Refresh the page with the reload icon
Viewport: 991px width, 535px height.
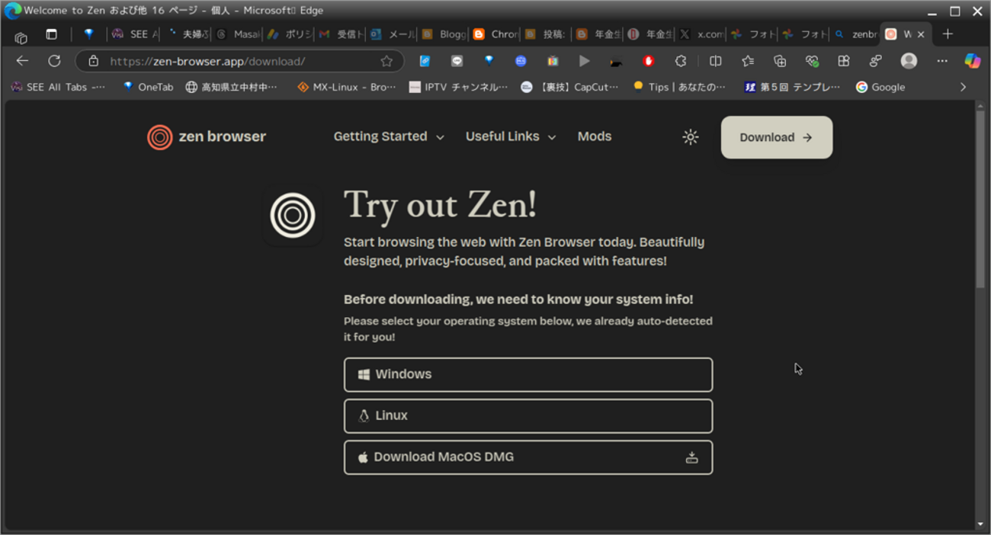53,61
